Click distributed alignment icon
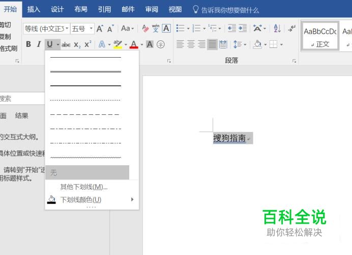This screenshot has width=352, height=255. (x=223, y=44)
